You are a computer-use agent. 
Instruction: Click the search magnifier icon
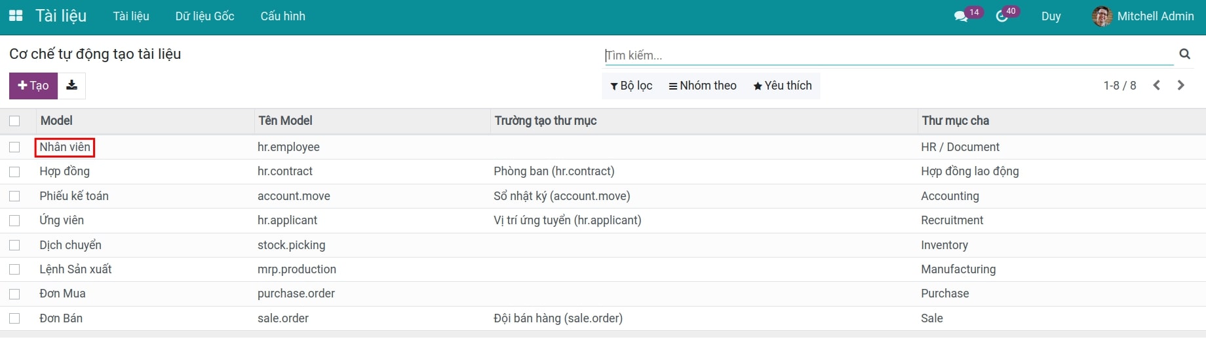[x=1184, y=54]
